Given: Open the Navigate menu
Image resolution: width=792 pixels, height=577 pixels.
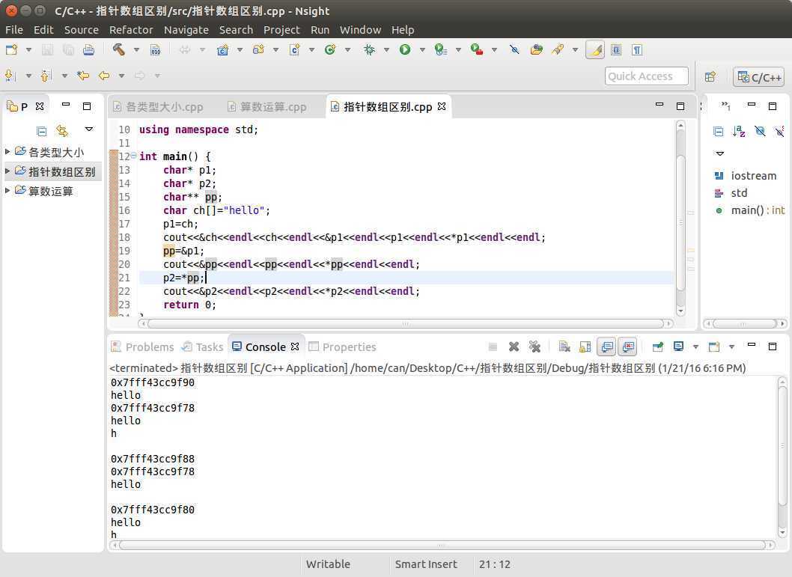Looking at the screenshot, I should tap(186, 30).
